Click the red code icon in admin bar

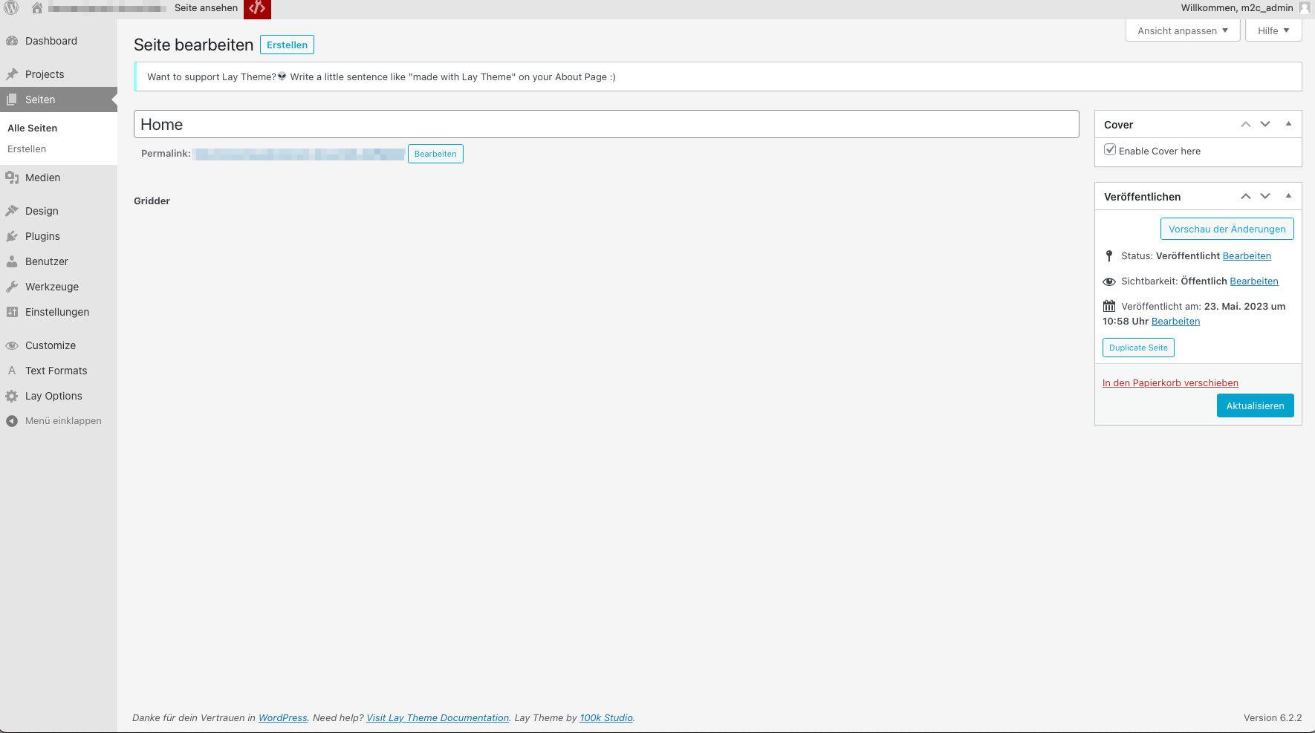click(257, 9)
